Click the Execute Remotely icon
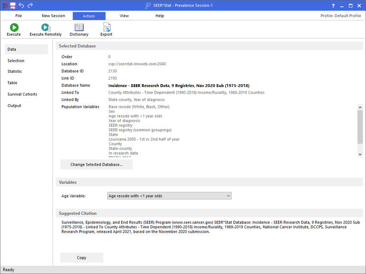 coord(45,28)
